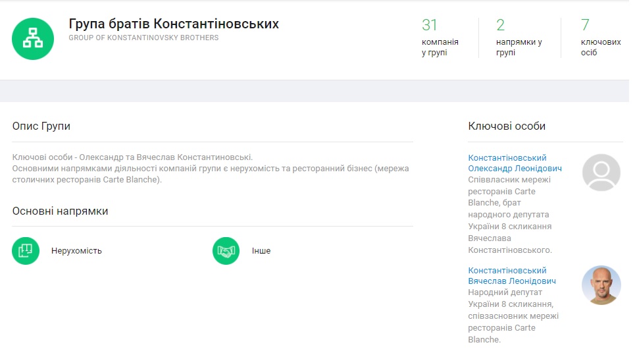Open Константіновський Вячеслав Леонідович profile link
The height and width of the screenshot is (355, 635).
point(511,276)
